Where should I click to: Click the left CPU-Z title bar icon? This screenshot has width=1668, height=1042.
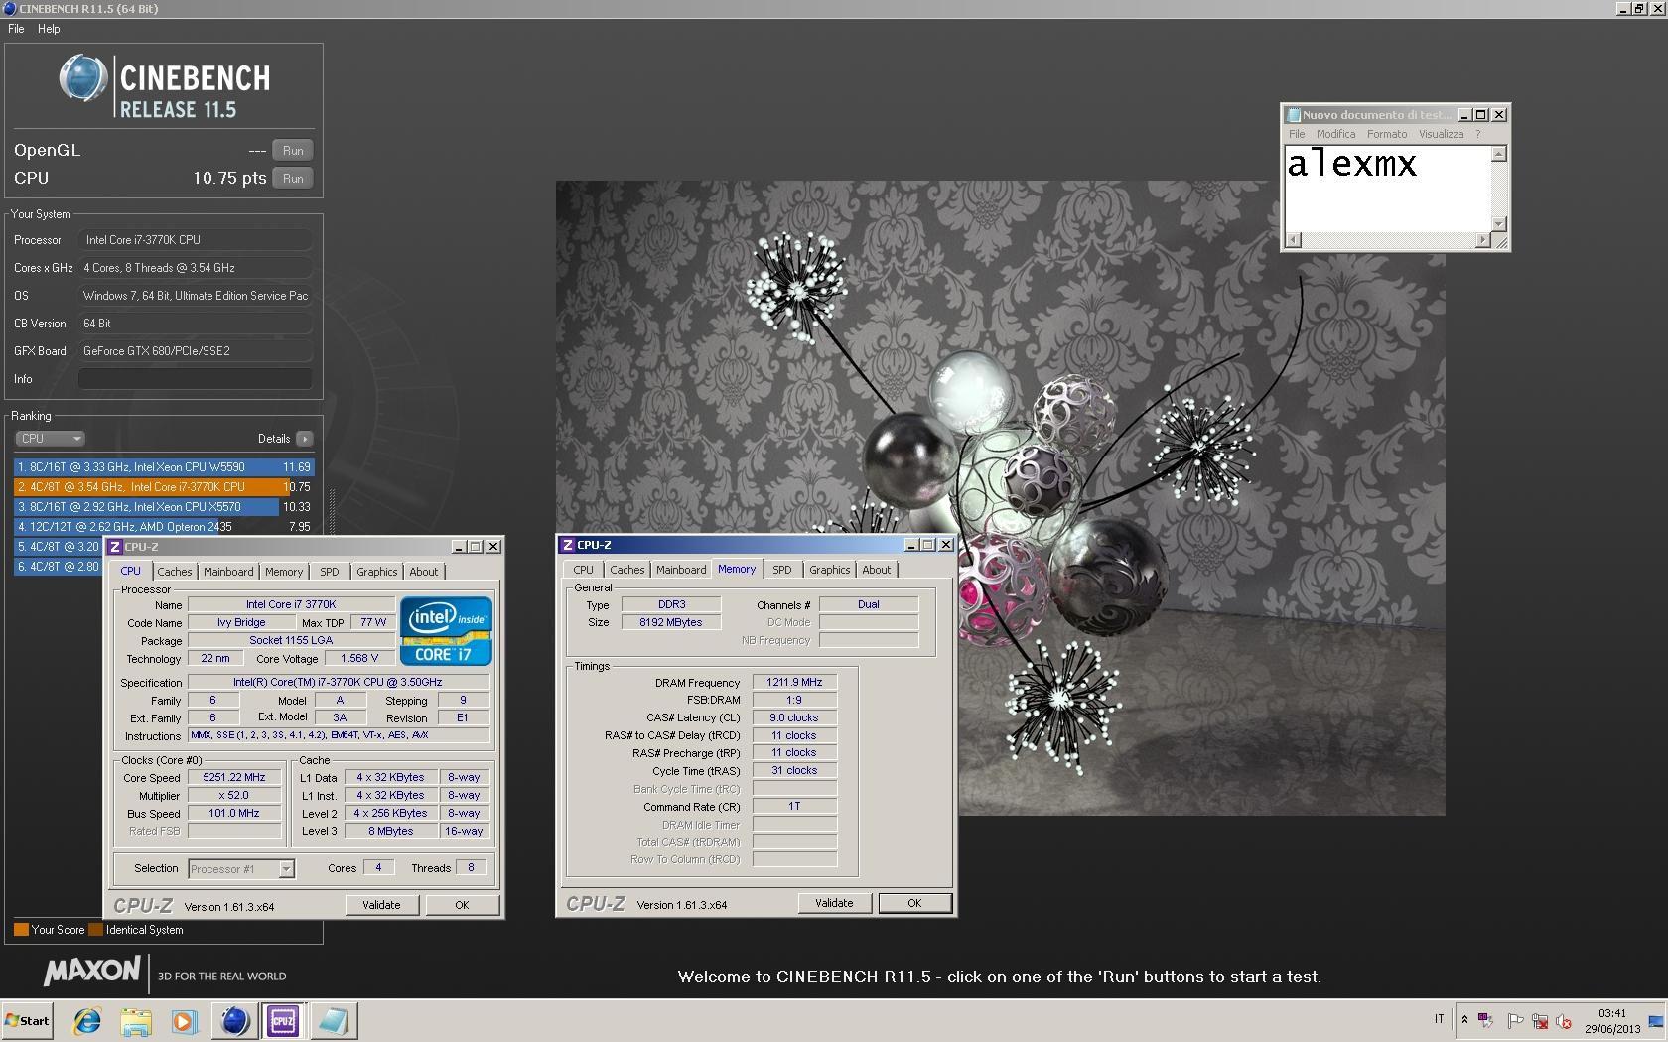tap(115, 547)
